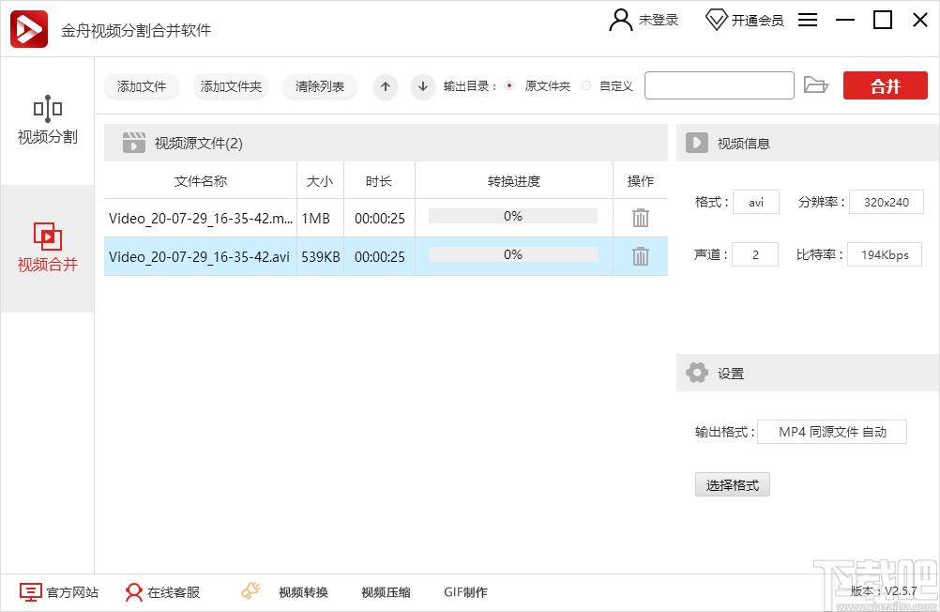
Task: Click the video merge icon in sidebar
Action: point(47,237)
